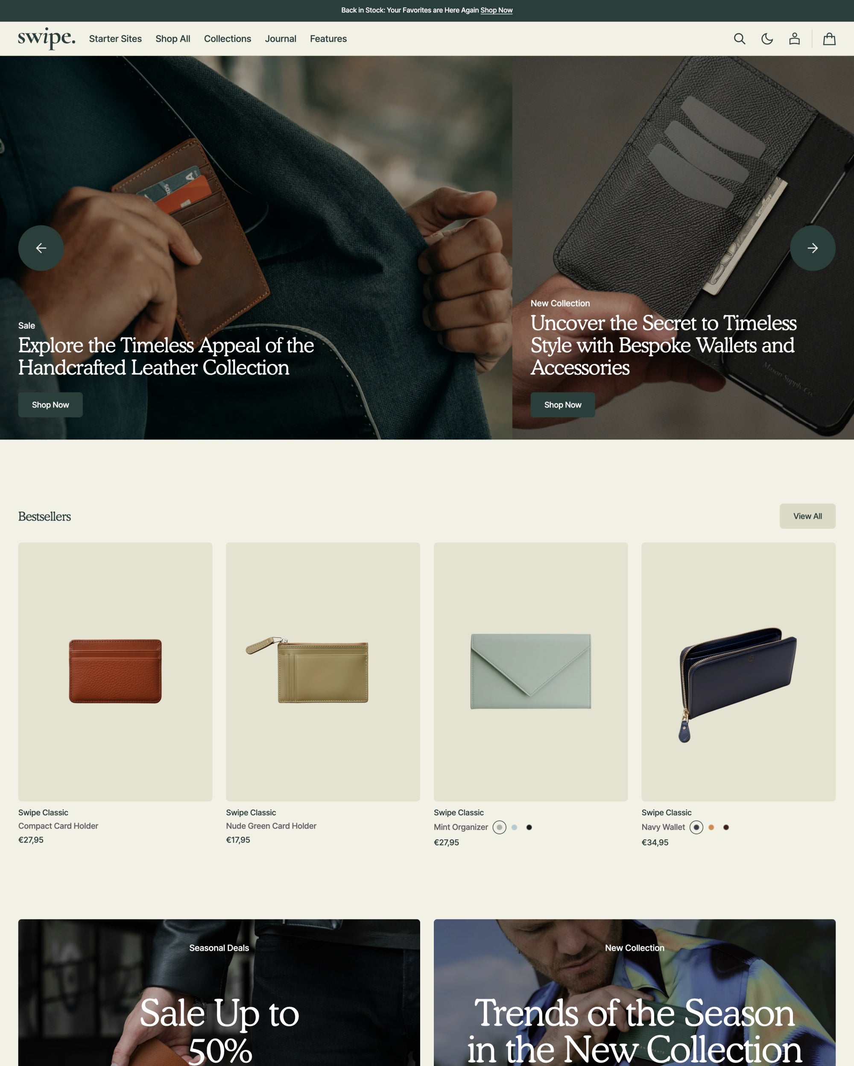Viewport: 854px width, 1066px height.
Task: Open account panel via user icon
Action: [795, 38]
